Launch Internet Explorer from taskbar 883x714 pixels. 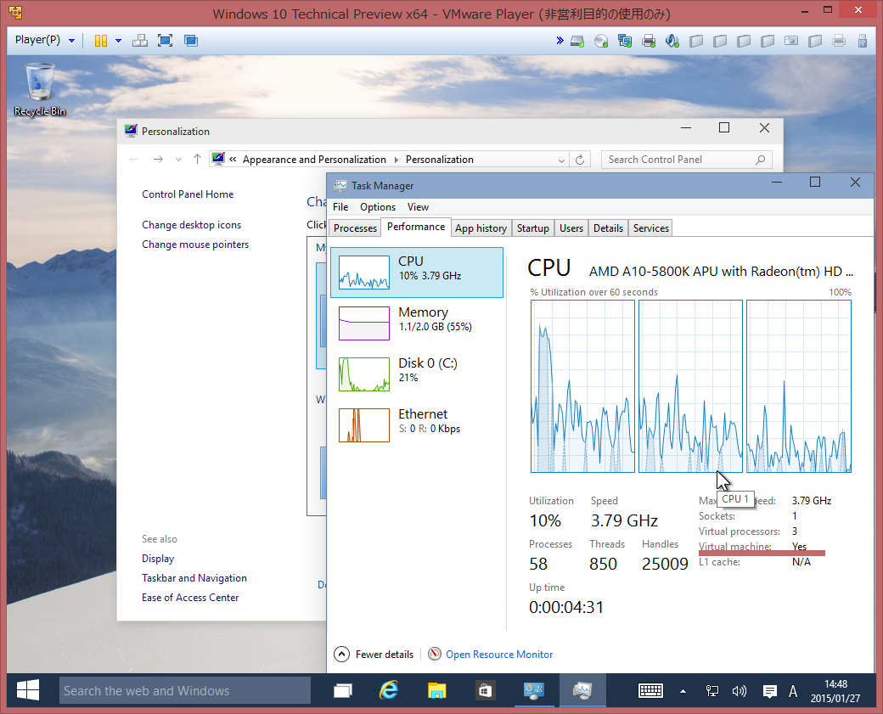coord(389,690)
